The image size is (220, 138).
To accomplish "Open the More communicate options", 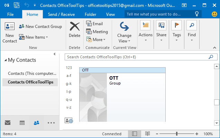I will pyautogui.click(x=96, y=40).
